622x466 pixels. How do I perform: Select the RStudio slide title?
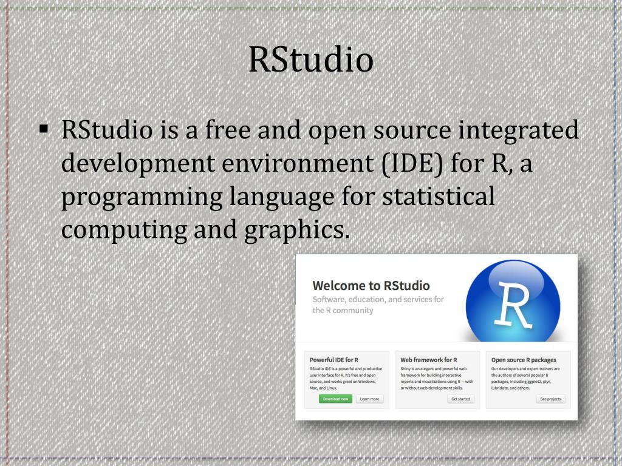click(x=310, y=59)
